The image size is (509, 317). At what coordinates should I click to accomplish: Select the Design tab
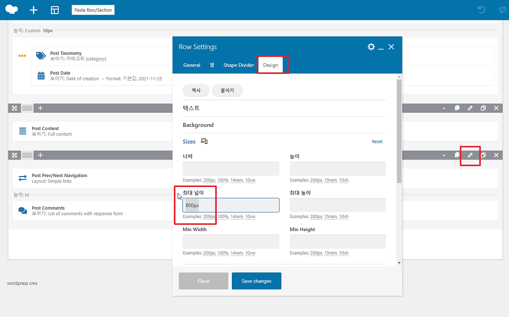[270, 65]
